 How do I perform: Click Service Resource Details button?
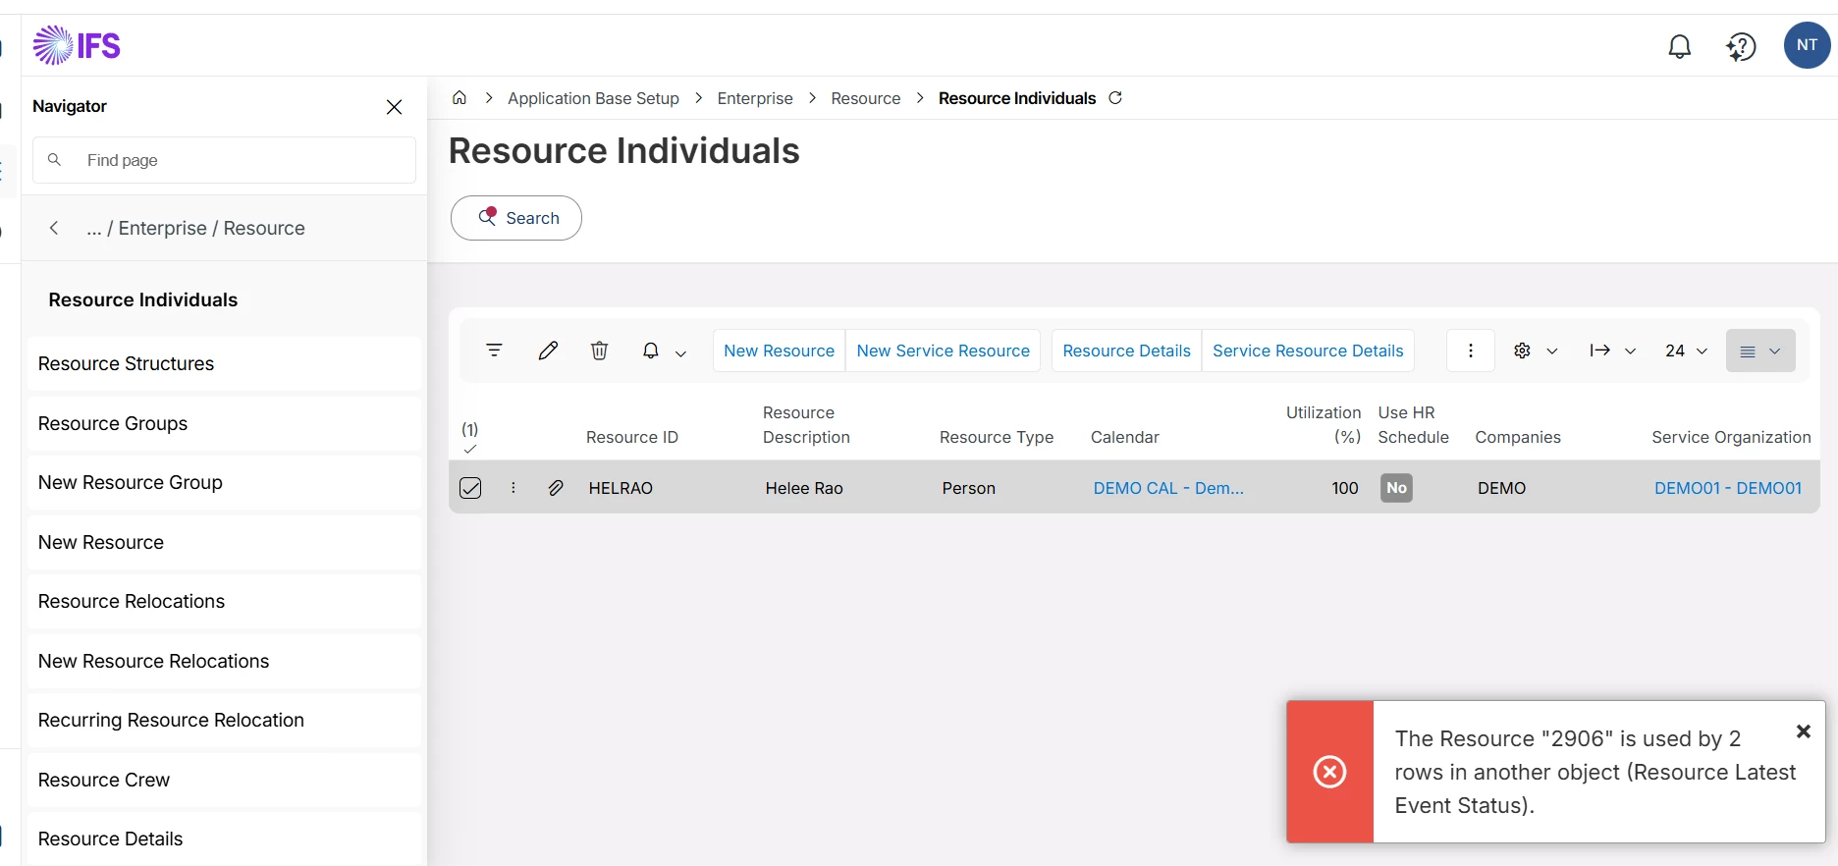(x=1308, y=351)
